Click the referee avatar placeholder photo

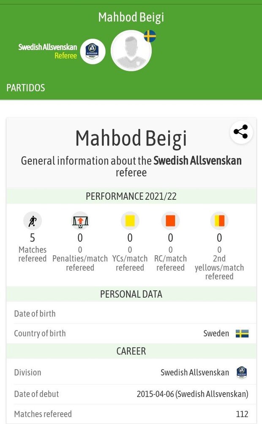point(131,50)
